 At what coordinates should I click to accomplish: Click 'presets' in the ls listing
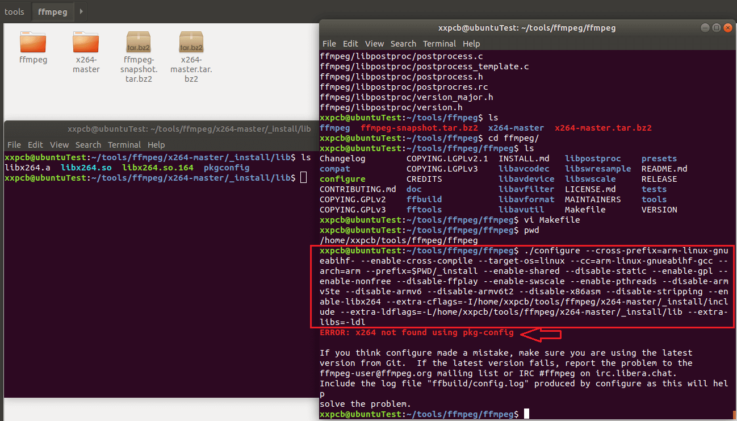point(659,159)
